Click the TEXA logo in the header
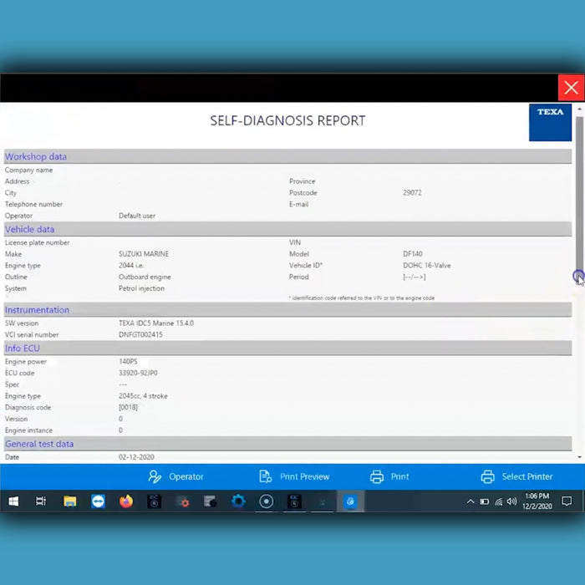The height and width of the screenshot is (585, 585). (x=550, y=122)
